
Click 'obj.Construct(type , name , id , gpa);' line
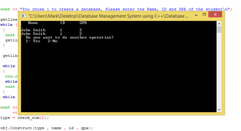click(47, 128)
